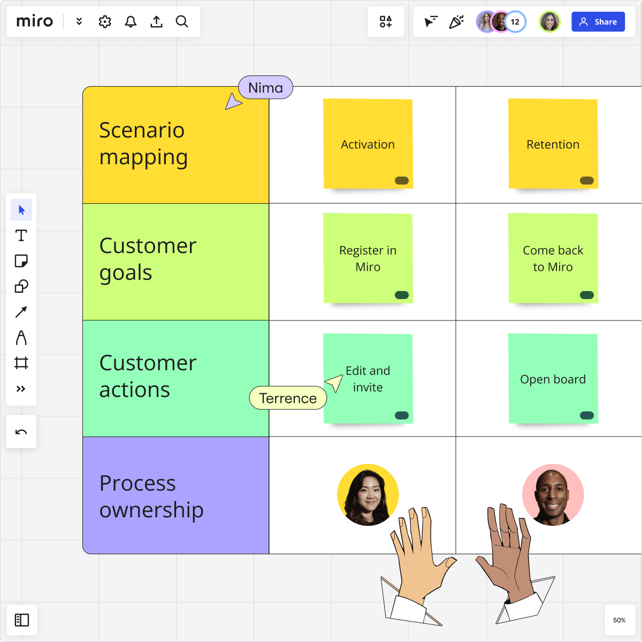Viewport: 642px width, 642px height.
Task: Select the Sticky note tool
Action: coord(21,261)
